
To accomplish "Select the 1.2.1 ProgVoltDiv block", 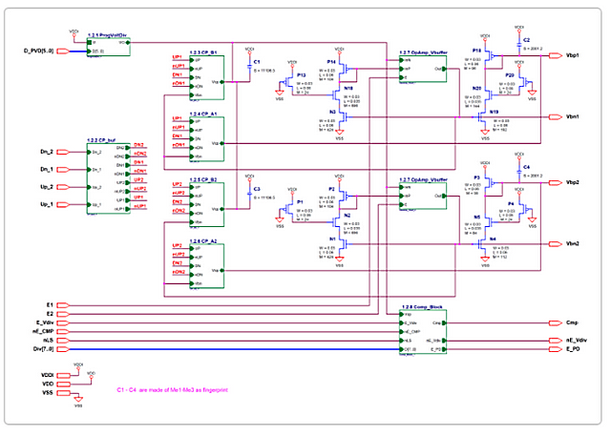I will point(108,47).
